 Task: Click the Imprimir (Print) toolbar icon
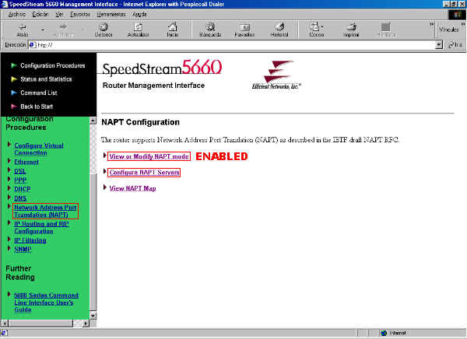pos(352,30)
